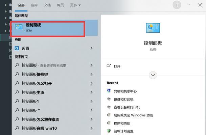Click the 设备和打印机 printer icon
The width and height of the screenshot is (206, 135).
(109, 99)
